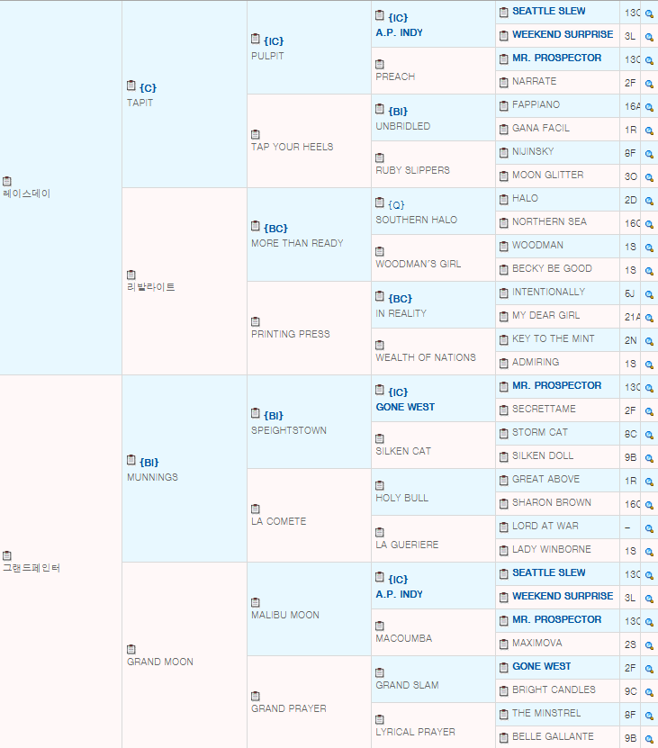Select the GANA FACIL cell text
This screenshot has width=658, height=748.
point(541,128)
